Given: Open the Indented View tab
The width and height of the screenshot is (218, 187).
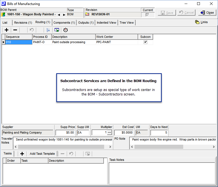Looking at the screenshot, I should coord(107,23).
